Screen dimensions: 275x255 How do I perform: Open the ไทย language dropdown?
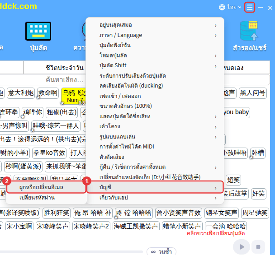click(x=234, y=7)
